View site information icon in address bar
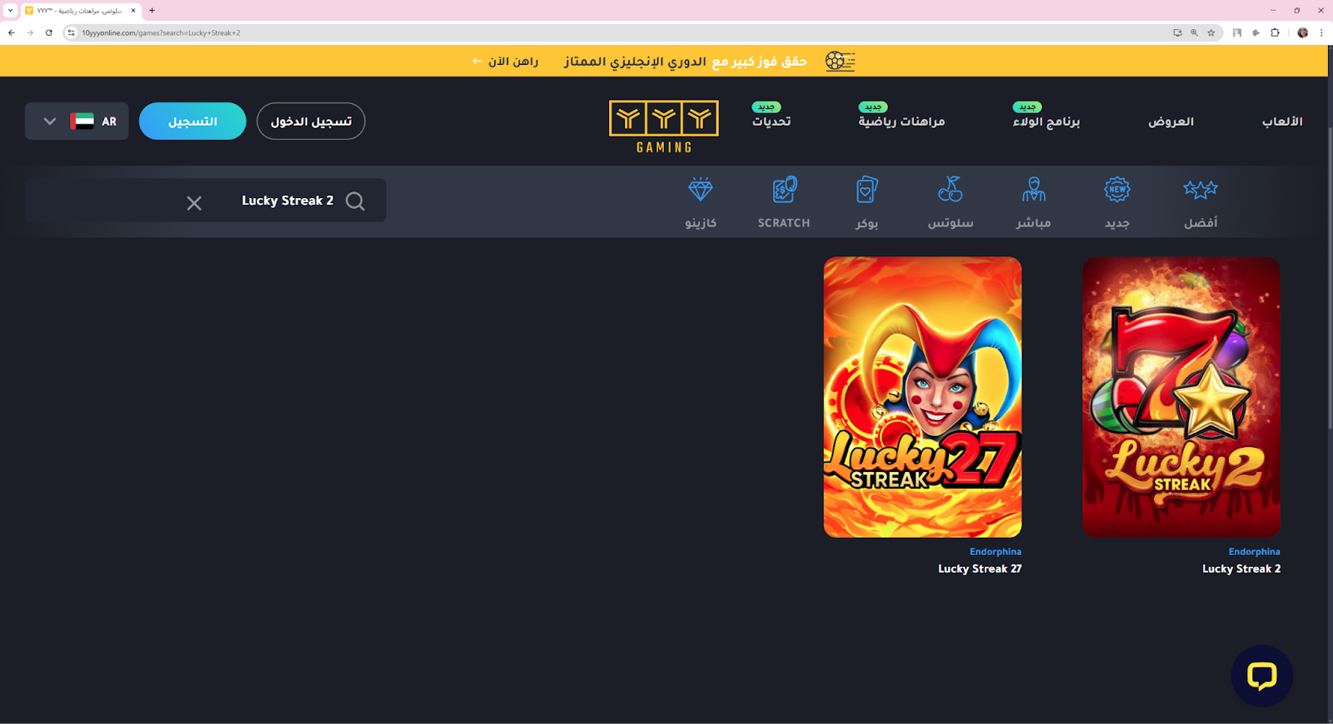This screenshot has height=724, width=1333. coord(72,32)
